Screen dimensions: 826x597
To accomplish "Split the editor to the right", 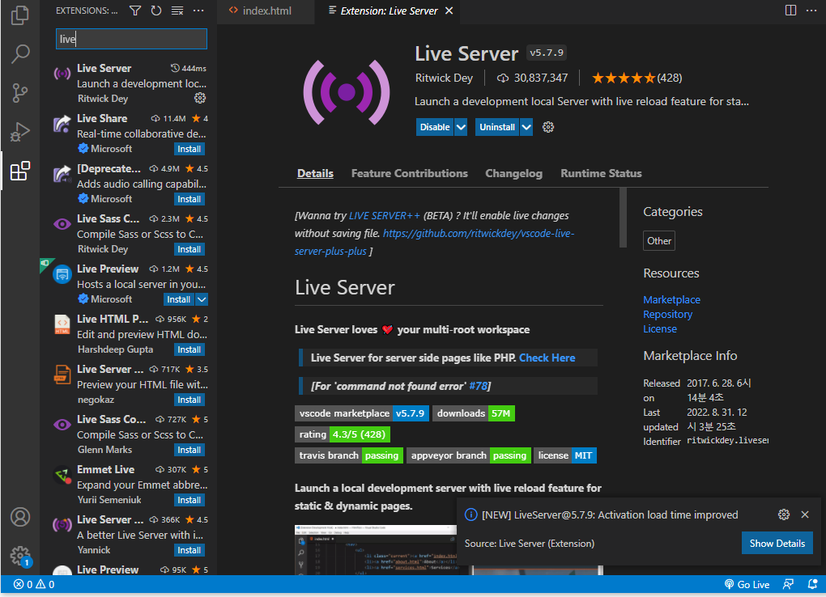I will [790, 11].
